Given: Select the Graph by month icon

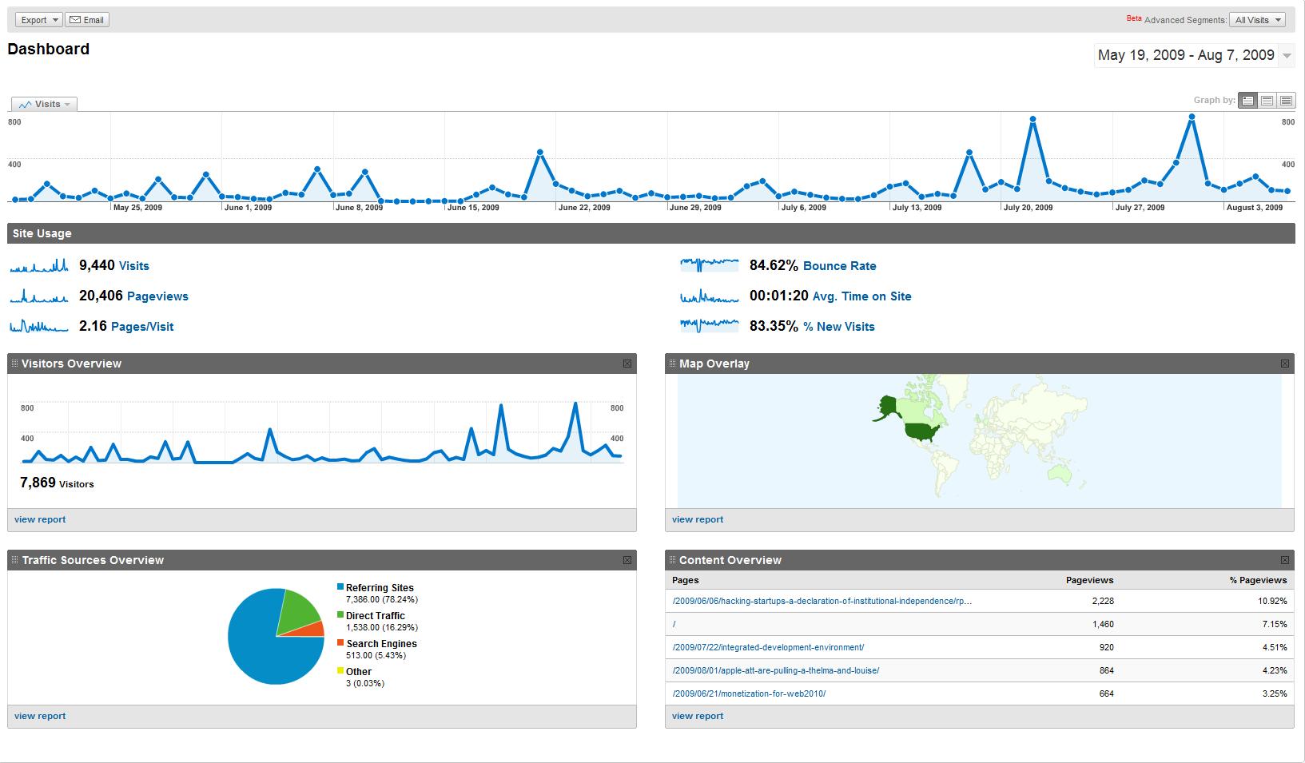Looking at the screenshot, I should point(1286,100).
